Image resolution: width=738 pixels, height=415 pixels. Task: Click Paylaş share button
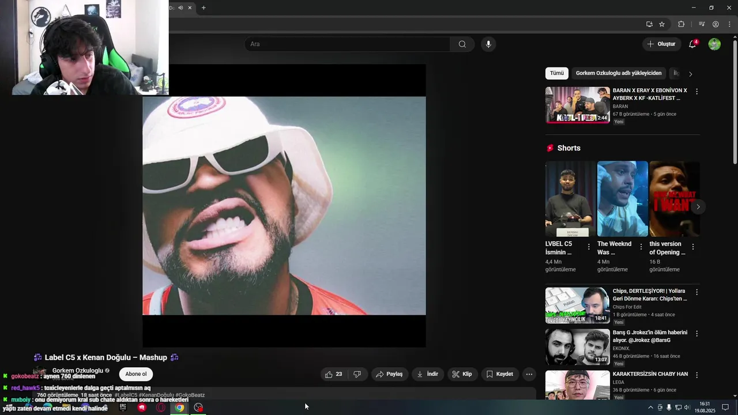point(389,374)
